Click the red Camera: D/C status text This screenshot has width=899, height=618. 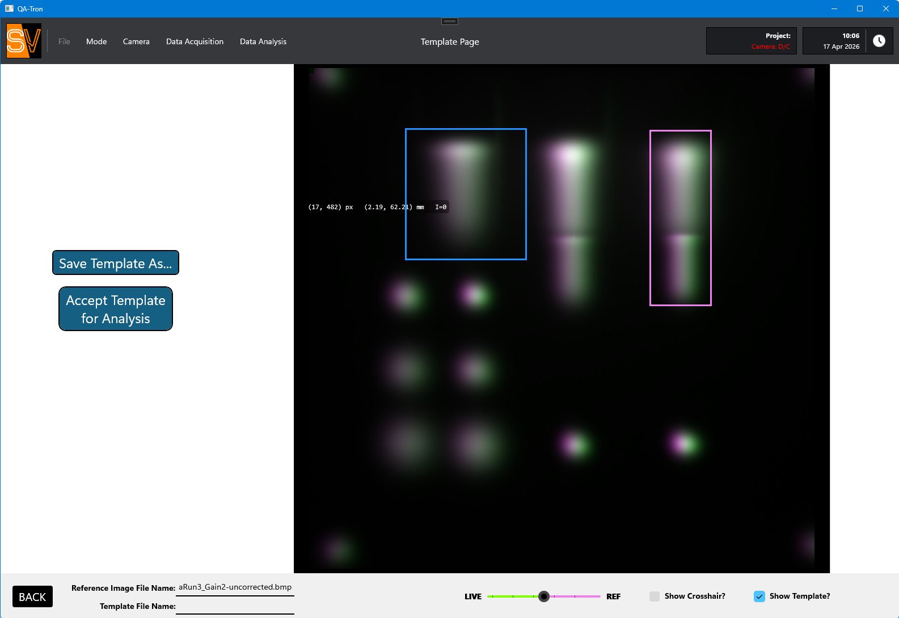771,46
